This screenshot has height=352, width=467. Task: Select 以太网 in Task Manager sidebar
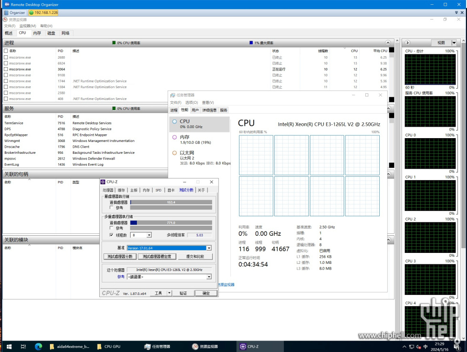199,158
